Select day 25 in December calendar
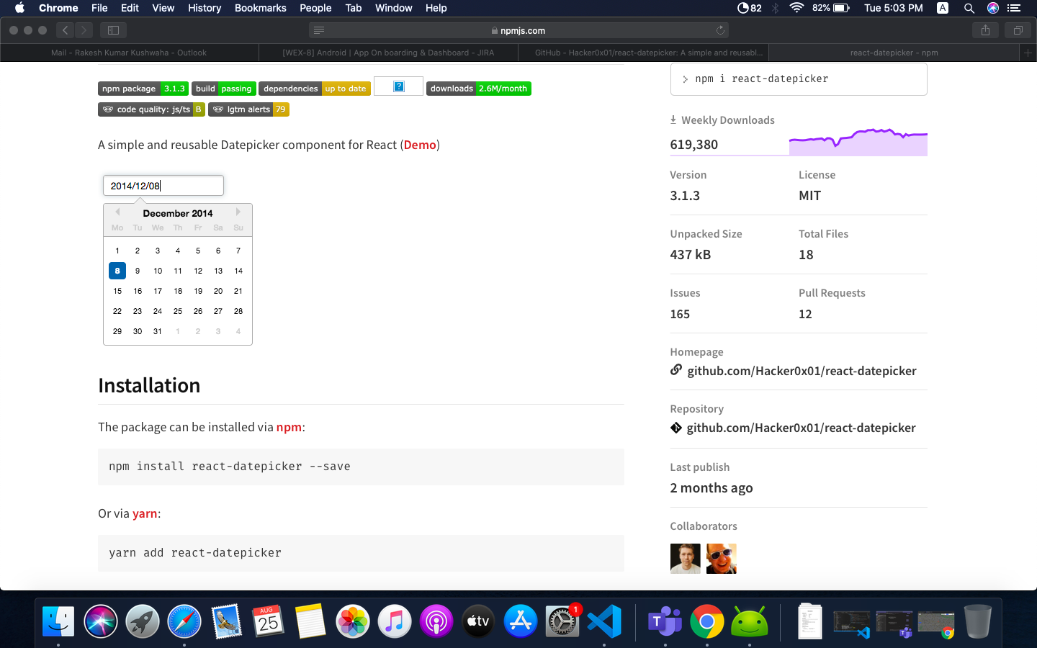 pyautogui.click(x=178, y=311)
